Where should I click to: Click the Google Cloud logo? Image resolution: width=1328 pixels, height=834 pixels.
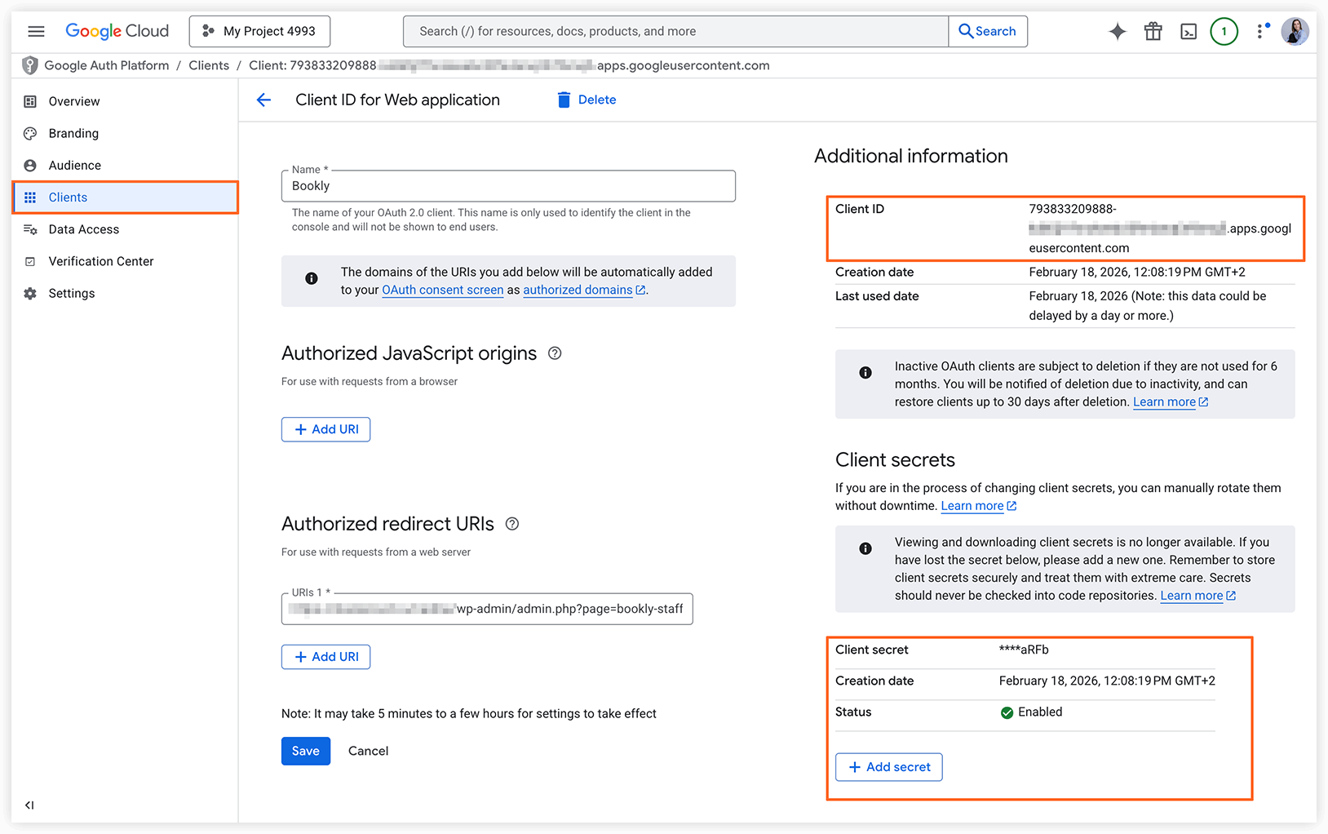click(x=117, y=31)
